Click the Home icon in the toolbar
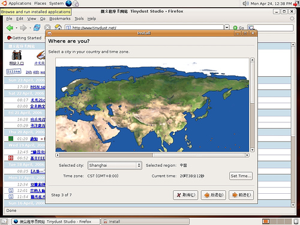Image resolution: width=300 pixels, height=225 pixels. click(58, 27)
